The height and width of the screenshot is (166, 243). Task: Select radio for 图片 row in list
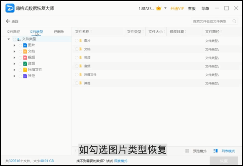pos(77,41)
